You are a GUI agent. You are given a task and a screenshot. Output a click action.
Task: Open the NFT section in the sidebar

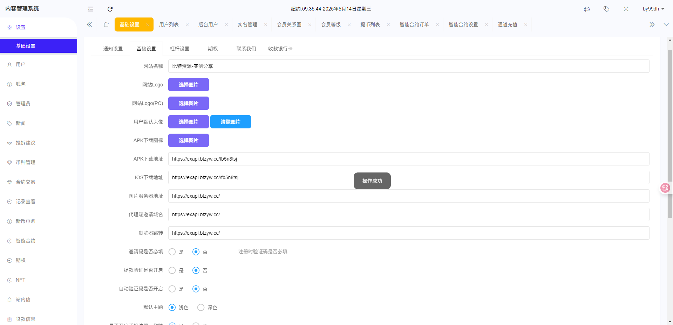(20, 280)
